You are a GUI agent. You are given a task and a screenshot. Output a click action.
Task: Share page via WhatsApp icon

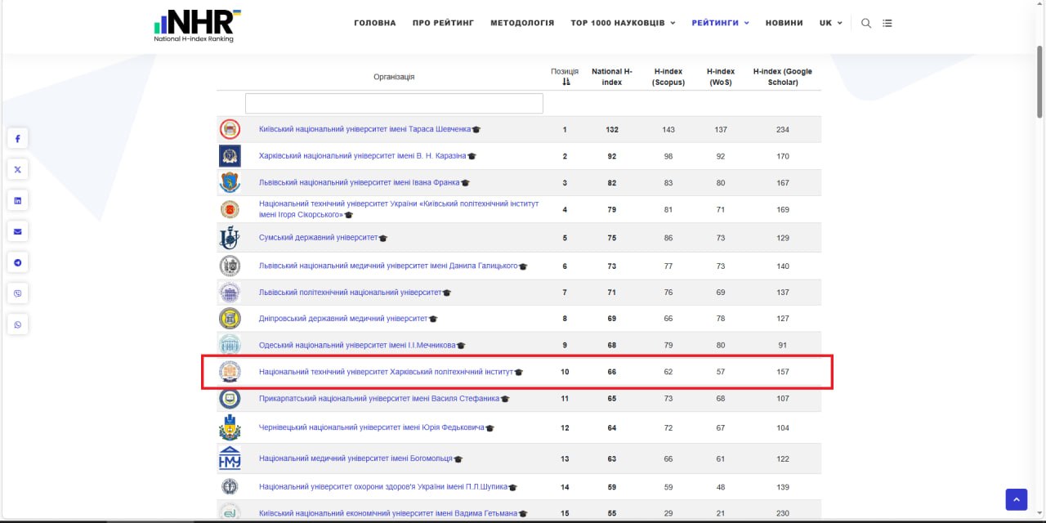(x=17, y=325)
